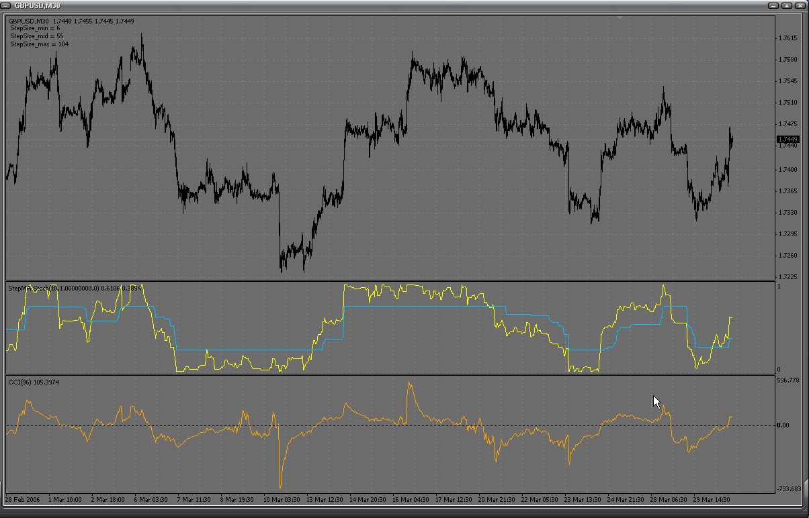Click the 29 Mar 14:30 time label
The width and height of the screenshot is (809, 518).
click(712, 500)
